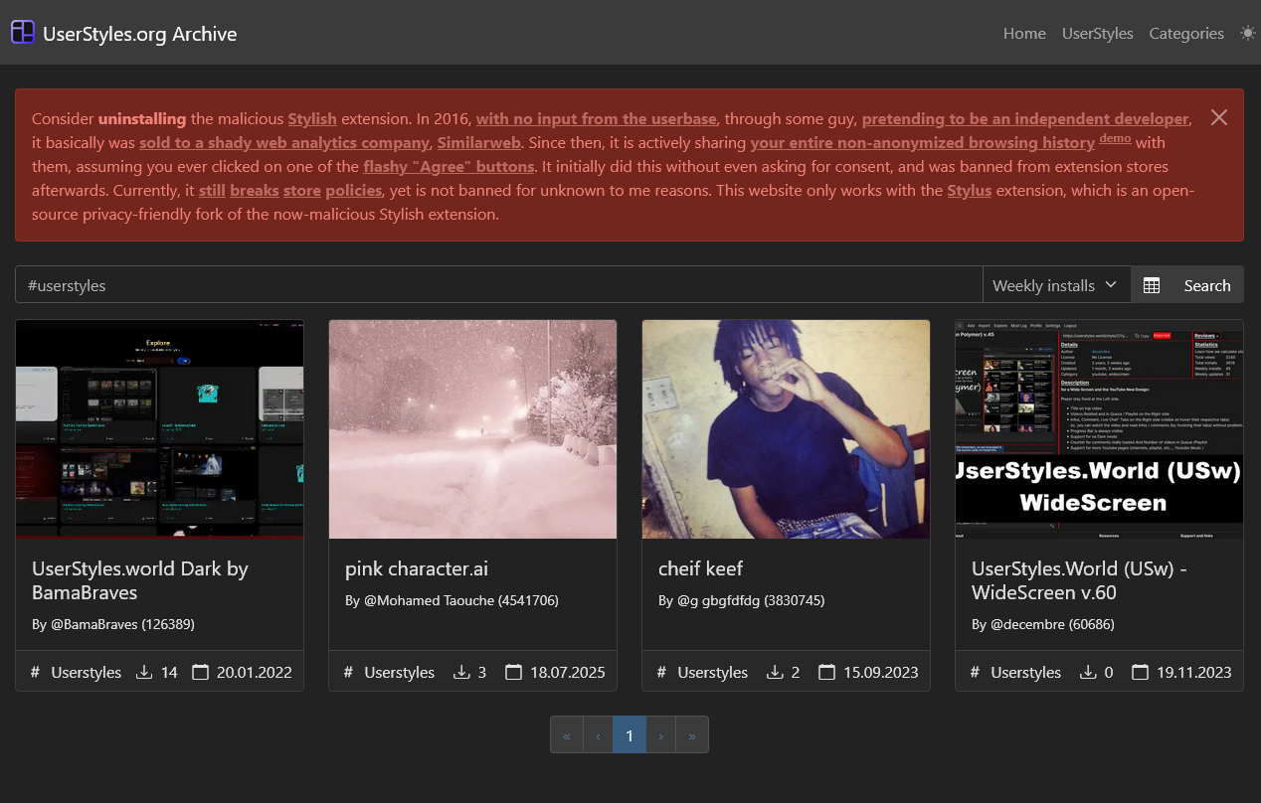The image size is (1261, 803).
Task: Click the hash icon on UserStyles.world Dark card
Action: [x=36, y=672]
